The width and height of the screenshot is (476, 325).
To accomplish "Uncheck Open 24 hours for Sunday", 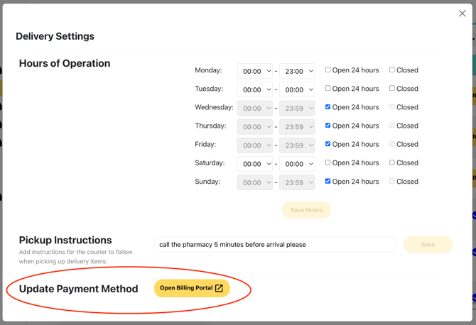I will pyautogui.click(x=328, y=181).
